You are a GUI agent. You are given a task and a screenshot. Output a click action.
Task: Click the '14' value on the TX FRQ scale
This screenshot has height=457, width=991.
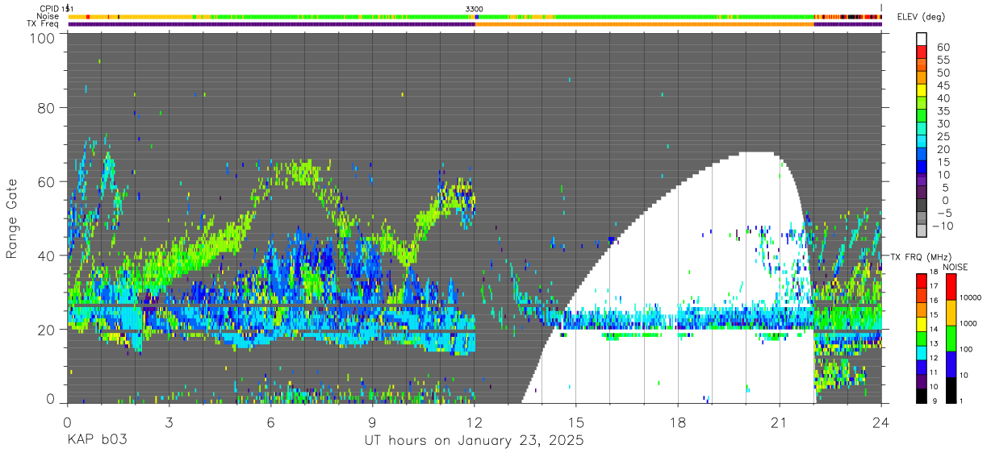[x=935, y=330]
